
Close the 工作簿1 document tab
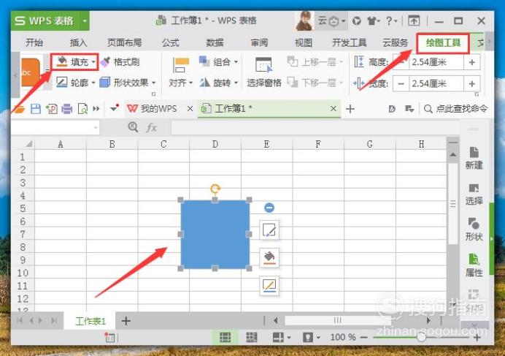click(334, 109)
